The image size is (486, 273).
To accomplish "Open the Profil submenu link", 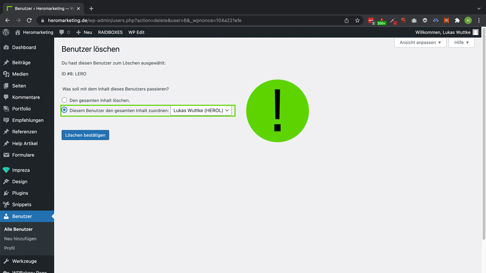I will [x=9, y=248].
